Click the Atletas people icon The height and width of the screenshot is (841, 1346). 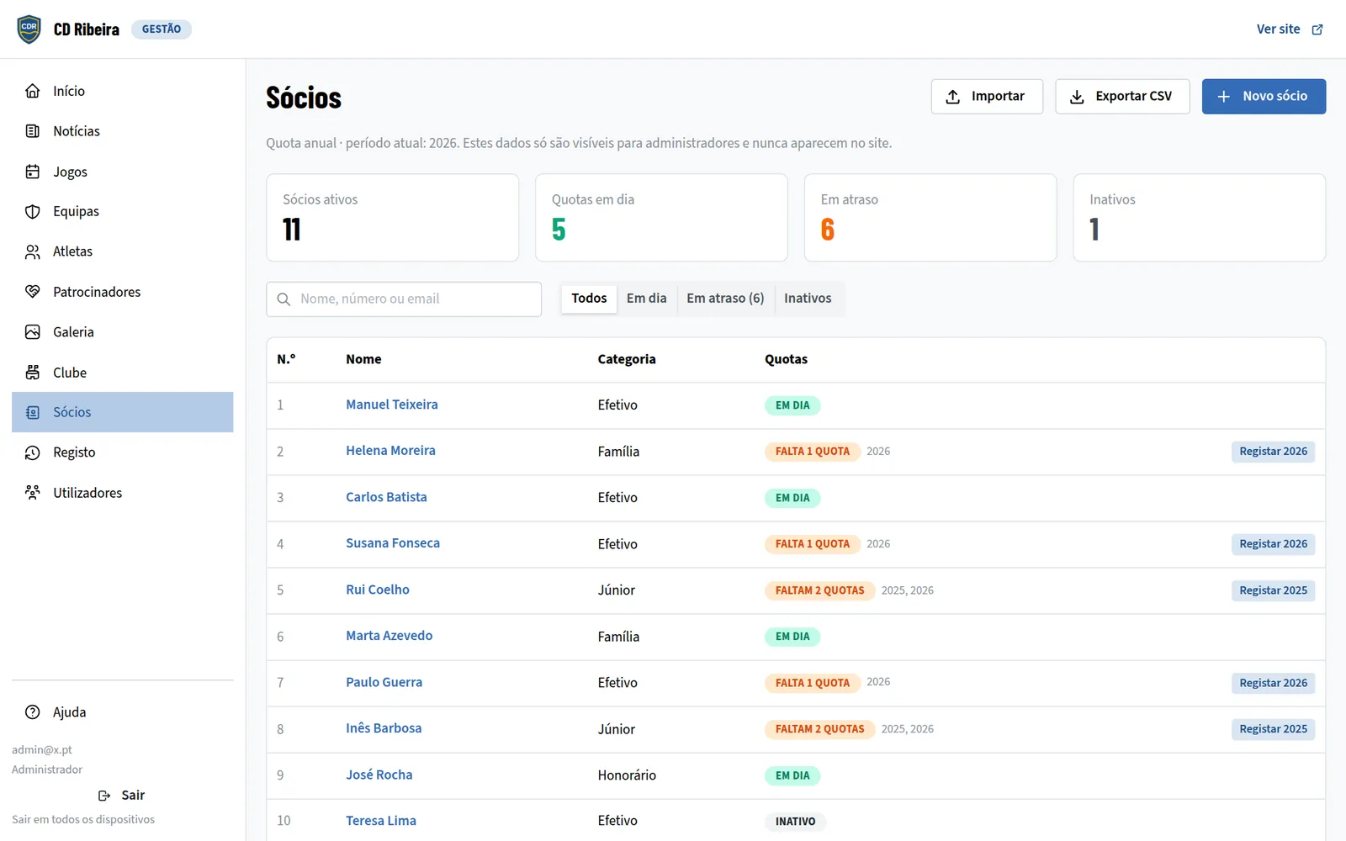[33, 251]
